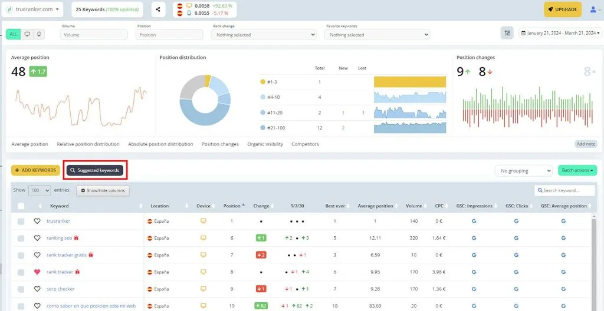Switch to Relative position distribution tab
Screen dimensions: 604x311
click(88, 144)
